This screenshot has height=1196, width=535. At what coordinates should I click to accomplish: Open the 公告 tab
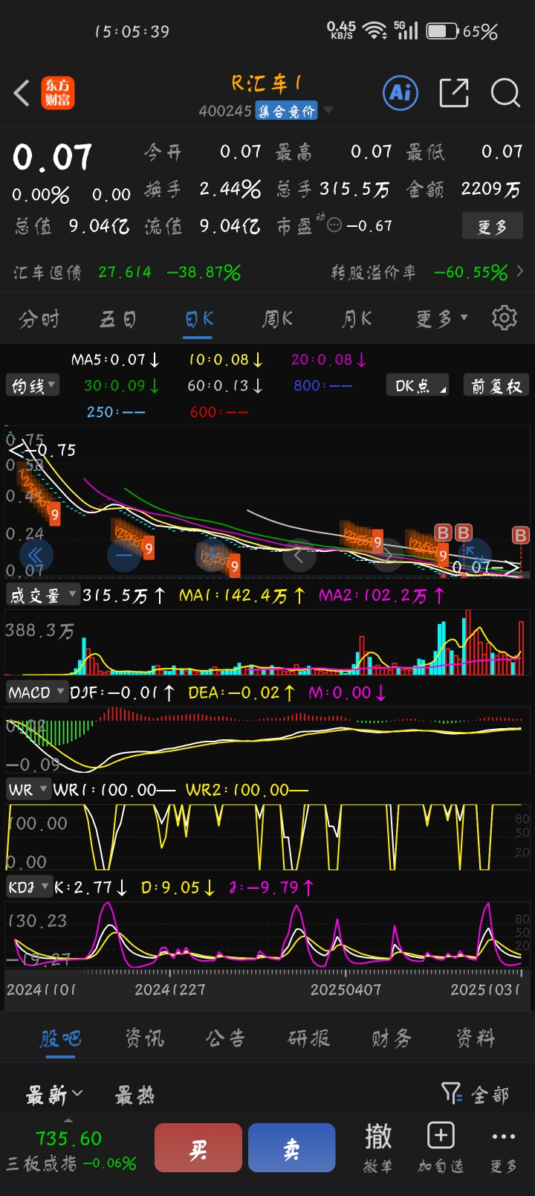click(226, 1038)
